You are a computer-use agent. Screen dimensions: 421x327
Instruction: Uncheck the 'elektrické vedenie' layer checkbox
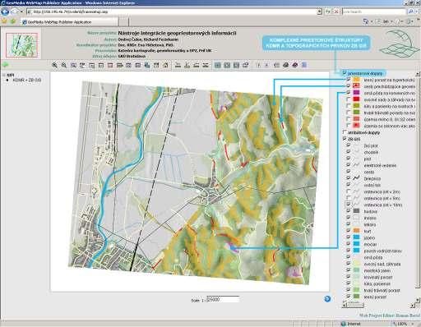pyautogui.click(x=349, y=165)
